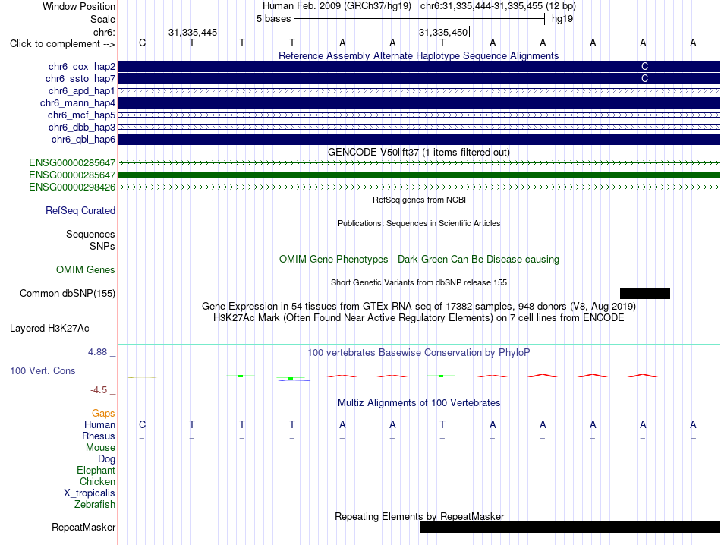
Task: Click the Rhesus species label
Action: tap(99, 436)
